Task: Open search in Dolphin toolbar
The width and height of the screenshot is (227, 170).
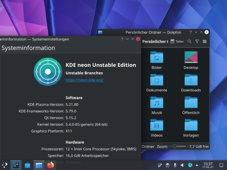Action: tap(189, 42)
